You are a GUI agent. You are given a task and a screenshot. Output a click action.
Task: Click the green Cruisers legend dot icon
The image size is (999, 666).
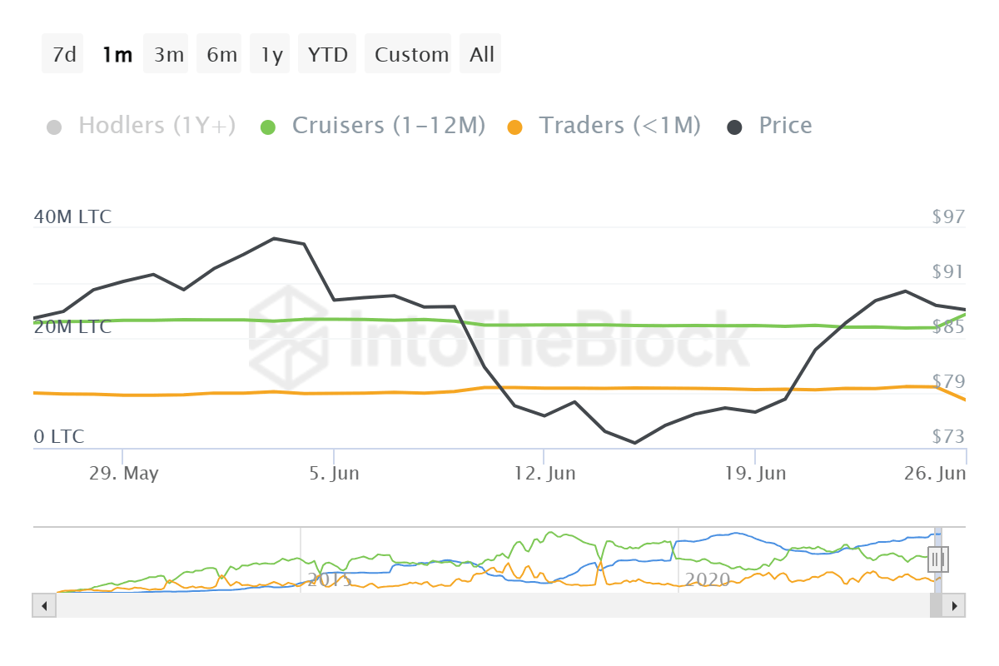point(268,125)
